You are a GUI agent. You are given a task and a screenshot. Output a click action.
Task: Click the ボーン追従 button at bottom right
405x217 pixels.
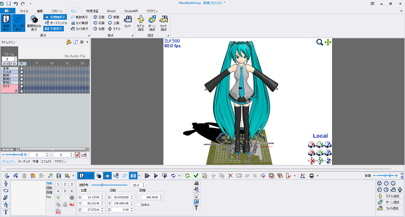389,202
